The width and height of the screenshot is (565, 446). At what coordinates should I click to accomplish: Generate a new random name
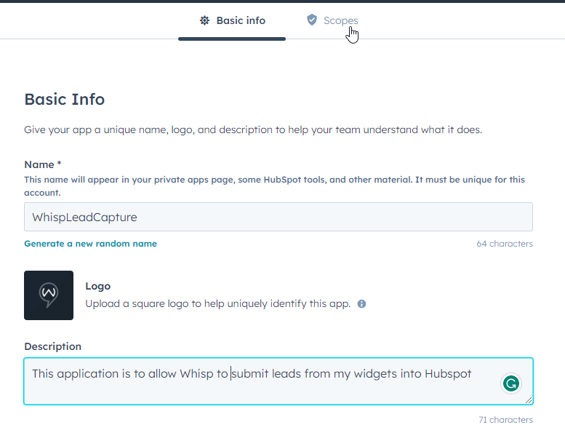[90, 244]
